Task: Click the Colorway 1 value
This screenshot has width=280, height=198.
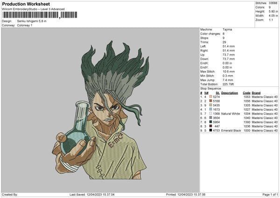Action: pos(25,25)
